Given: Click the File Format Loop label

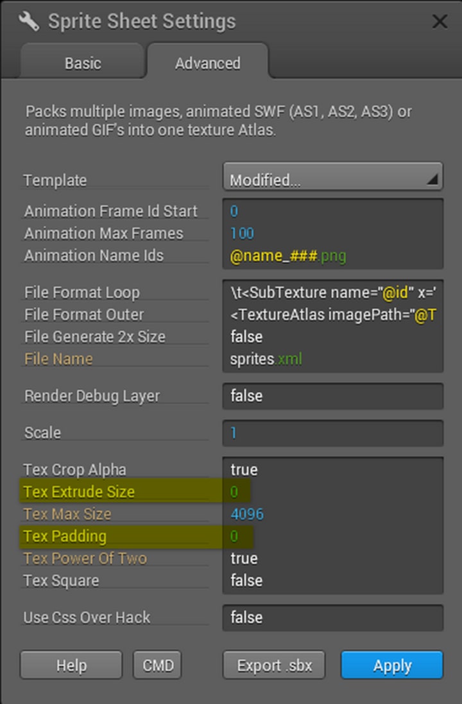Looking at the screenshot, I should [x=82, y=293].
